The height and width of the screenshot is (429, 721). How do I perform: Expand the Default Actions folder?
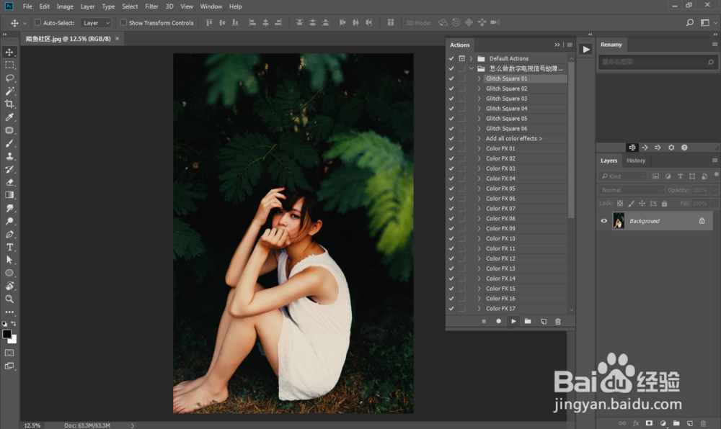[x=472, y=58]
